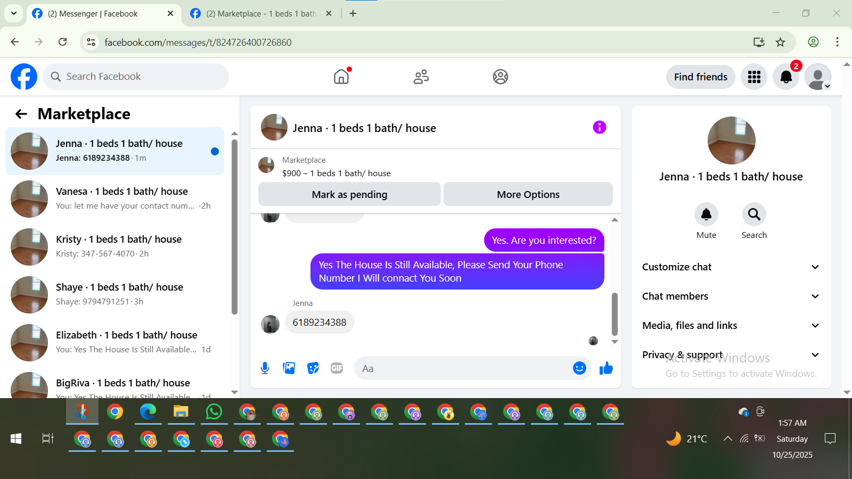Go back from Marketplace inbox arrow

point(21,114)
